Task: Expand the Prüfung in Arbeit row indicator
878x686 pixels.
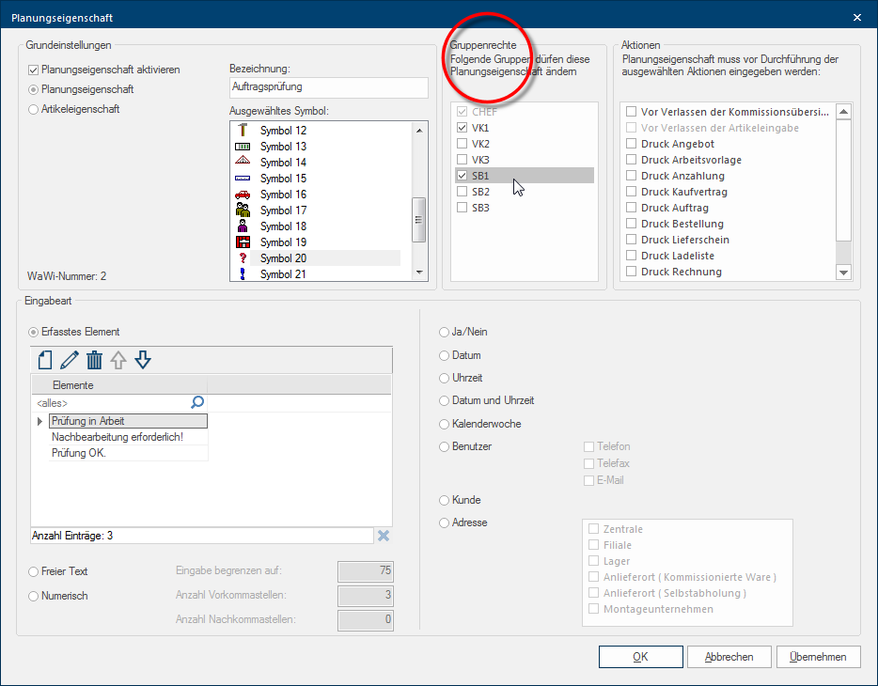Action: click(x=39, y=421)
